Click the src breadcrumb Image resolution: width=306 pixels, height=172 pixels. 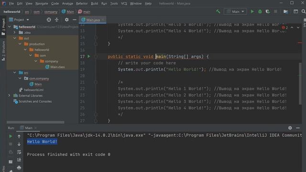[x=27, y=11]
